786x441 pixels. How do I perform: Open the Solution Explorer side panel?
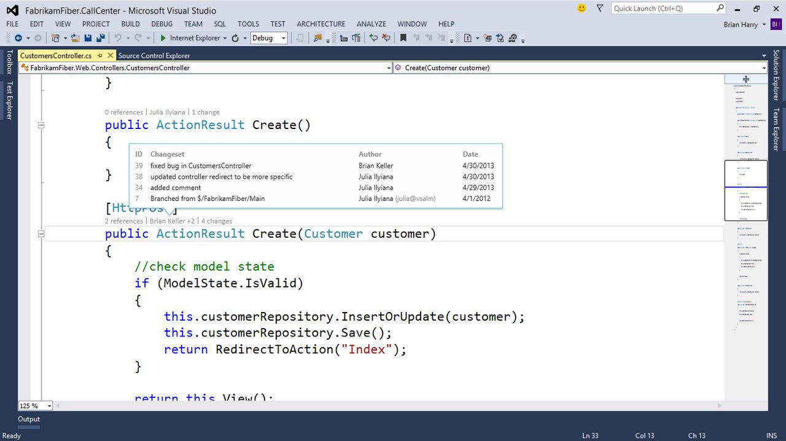coord(776,76)
